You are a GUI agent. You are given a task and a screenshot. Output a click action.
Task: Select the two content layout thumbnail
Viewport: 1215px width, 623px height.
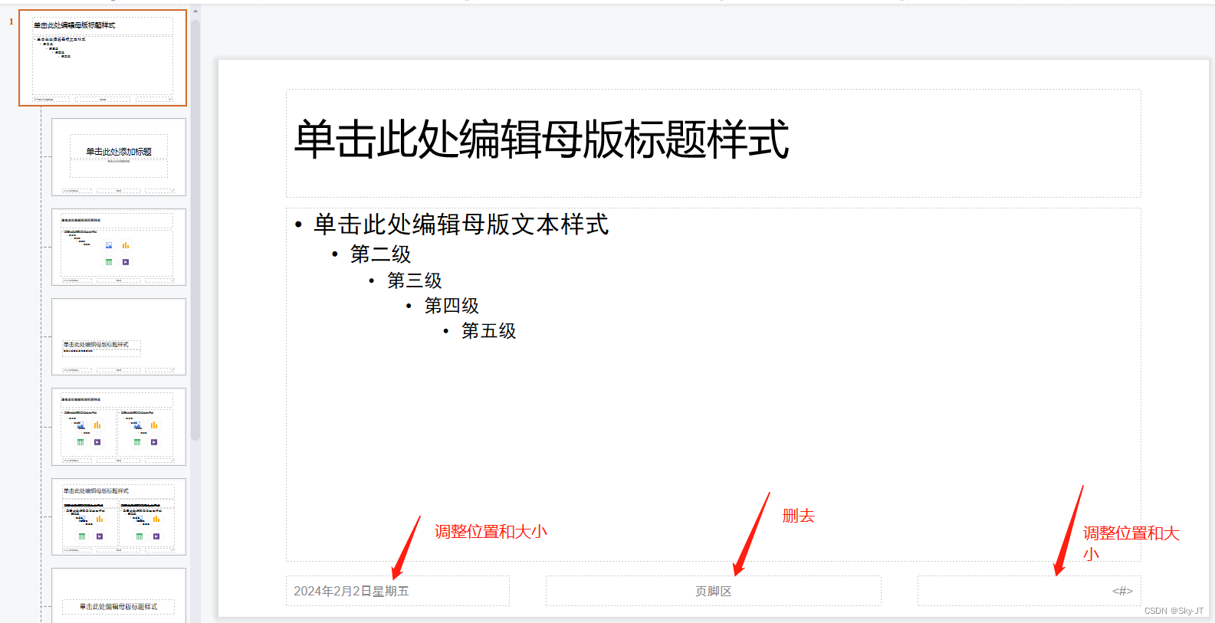coord(119,427)
